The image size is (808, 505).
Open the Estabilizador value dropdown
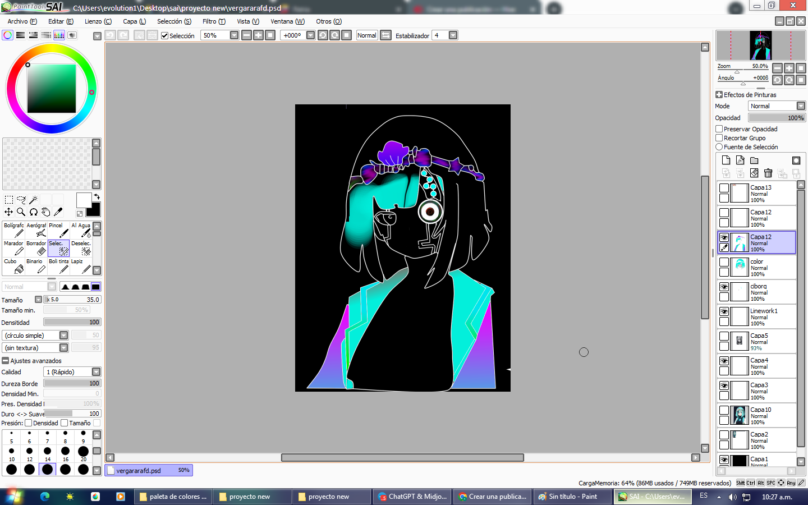tap(453, 35)
